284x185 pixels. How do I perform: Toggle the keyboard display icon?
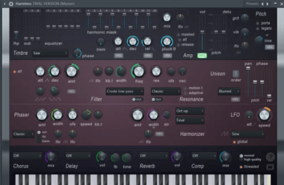[x=270, y=167]
